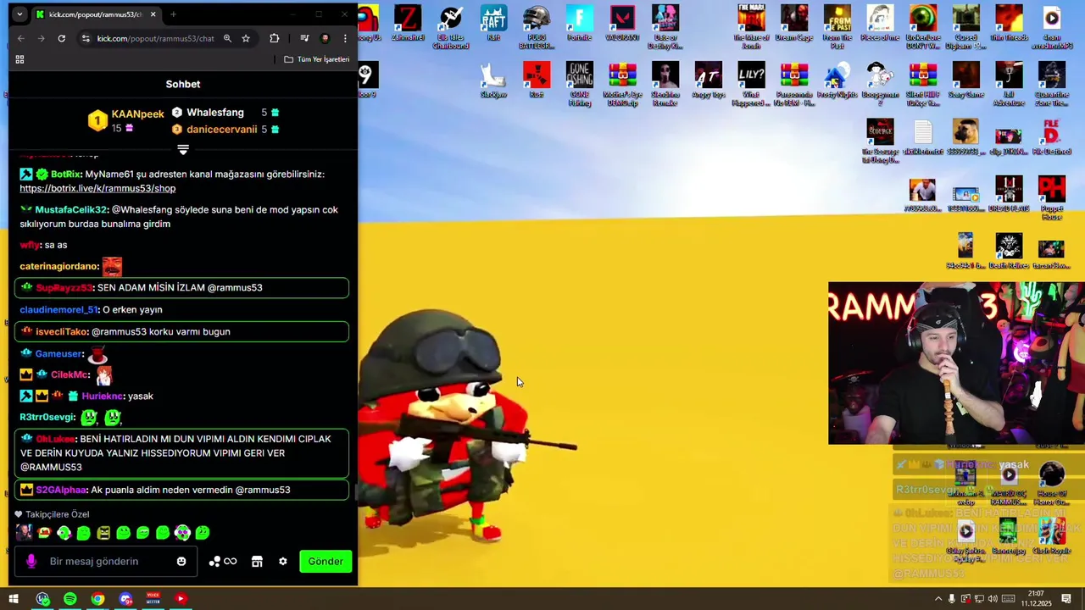1085x610 pixels.
Task: Open the Frosty Nights desktop shortcut
Action: [837, 80]
